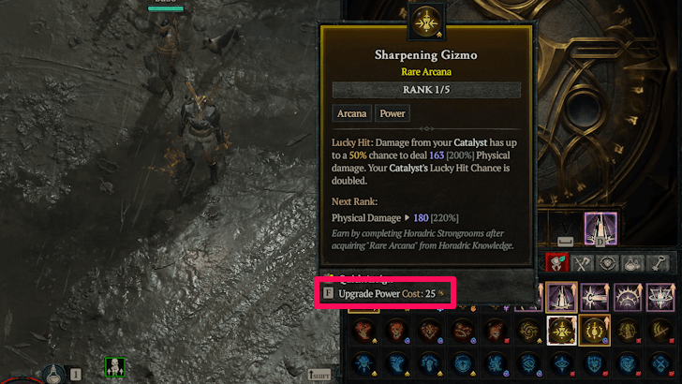Switch to the crossed axes equipment tab
The width and height of the screenshot is (682, 384).
click(582, 263)
